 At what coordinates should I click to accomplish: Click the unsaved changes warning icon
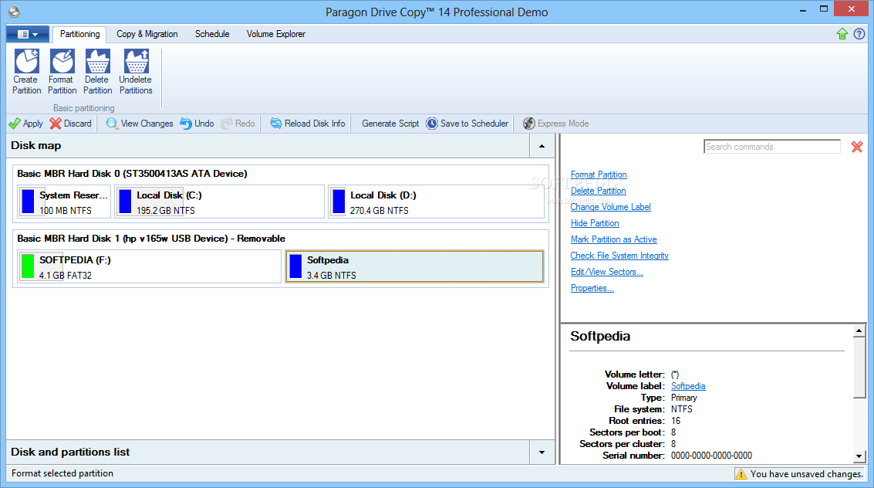tap(741, 474)
